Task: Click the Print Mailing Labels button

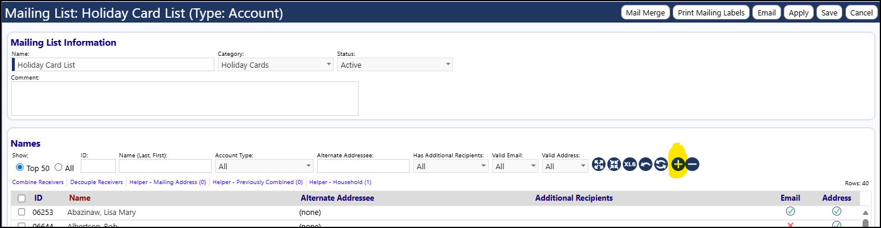Action: coord(711,12)
